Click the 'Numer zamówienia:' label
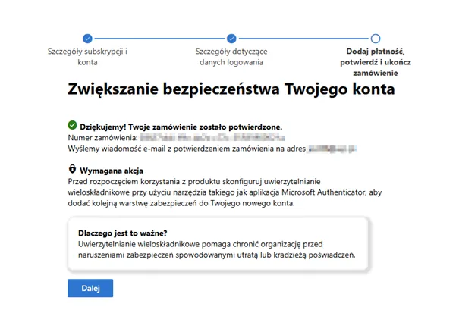459x316 pixels. pyautogui.click(x=102, y=138)
